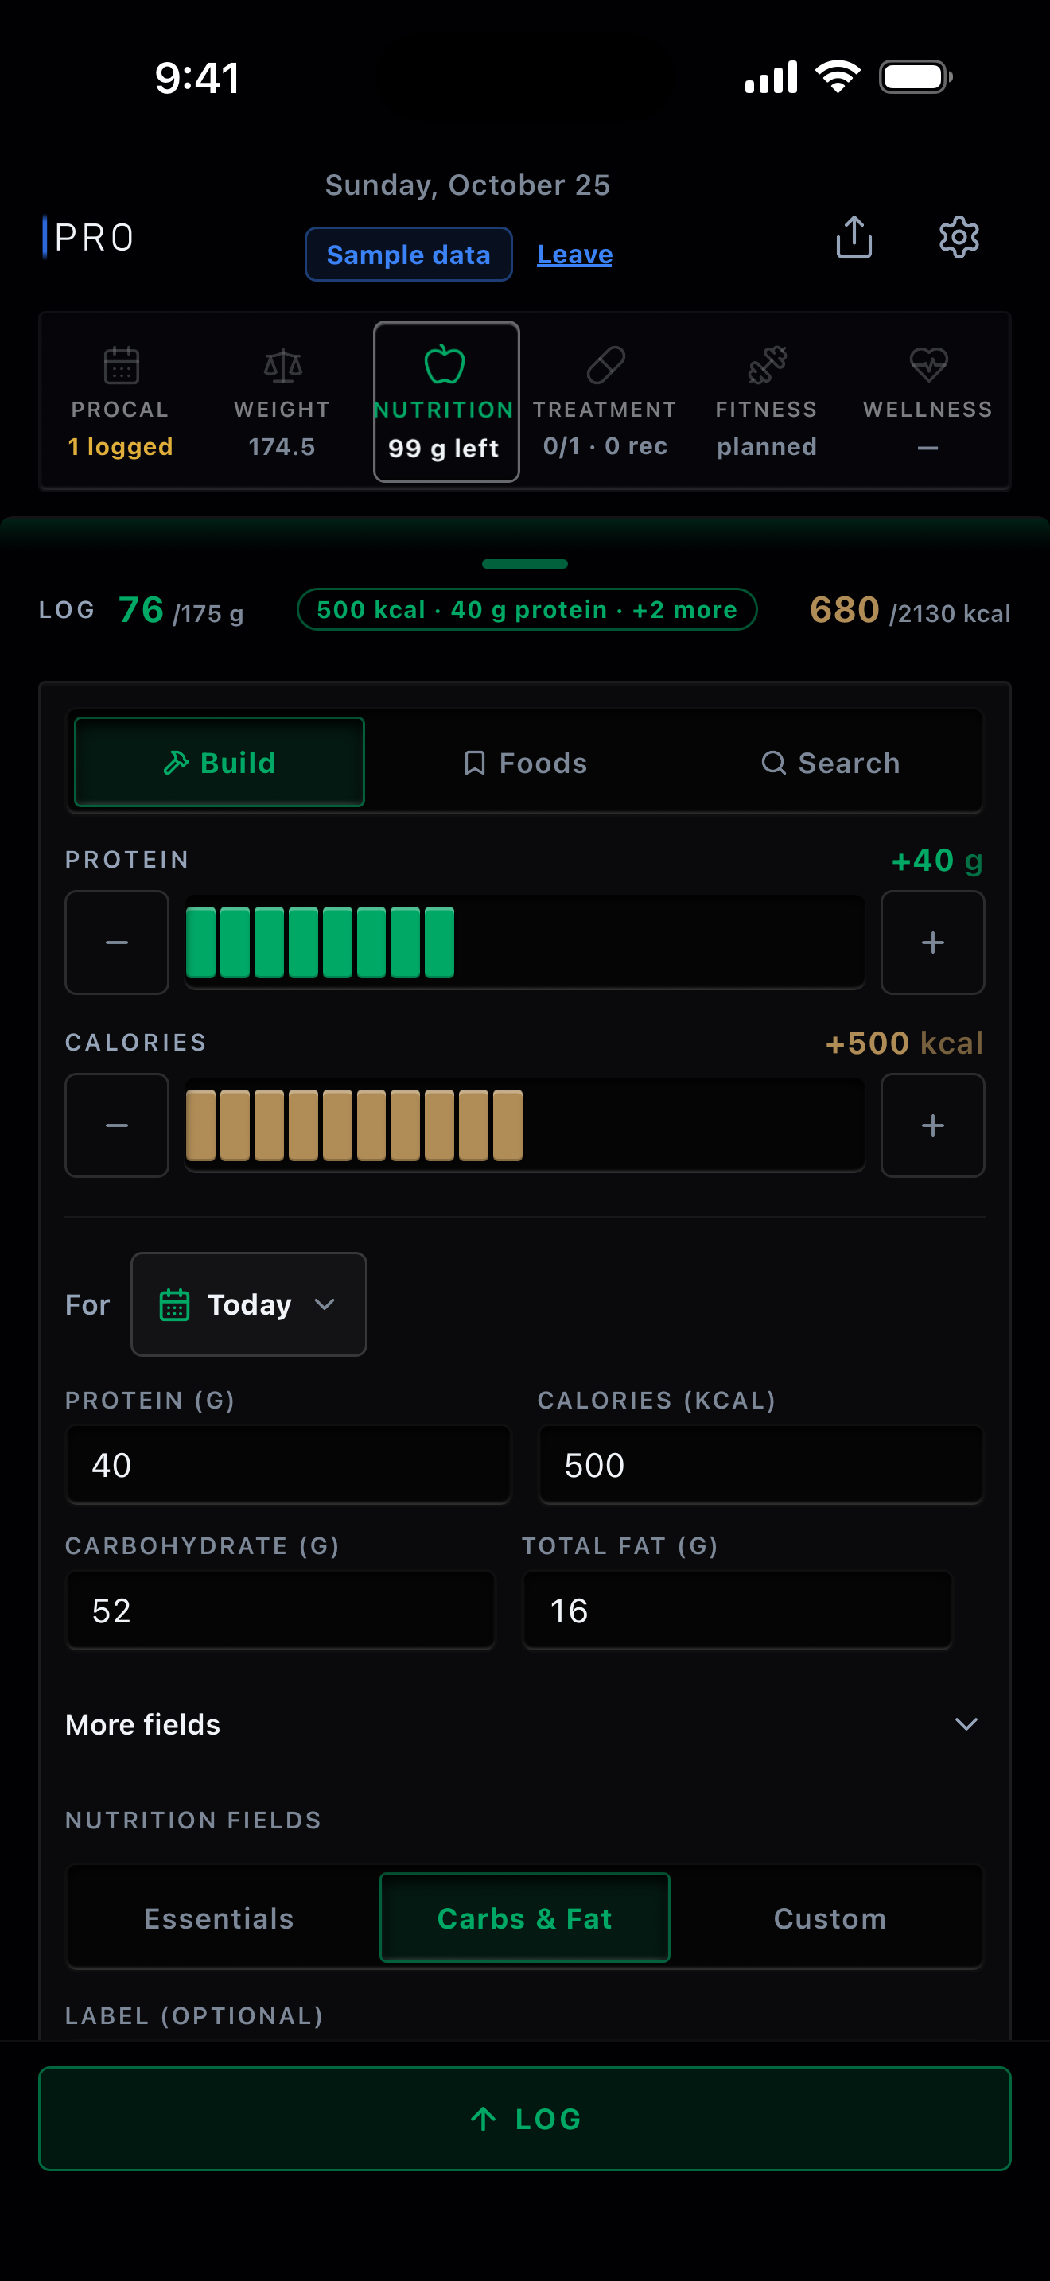Screen dimensions: 1050x2281
Task: Focus the Total Fat (g) input field
Action: point(737,1610)
